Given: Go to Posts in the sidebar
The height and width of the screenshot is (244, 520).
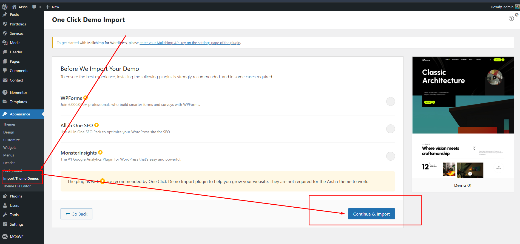Looking at the screenshot, I should tap(14, 14).
